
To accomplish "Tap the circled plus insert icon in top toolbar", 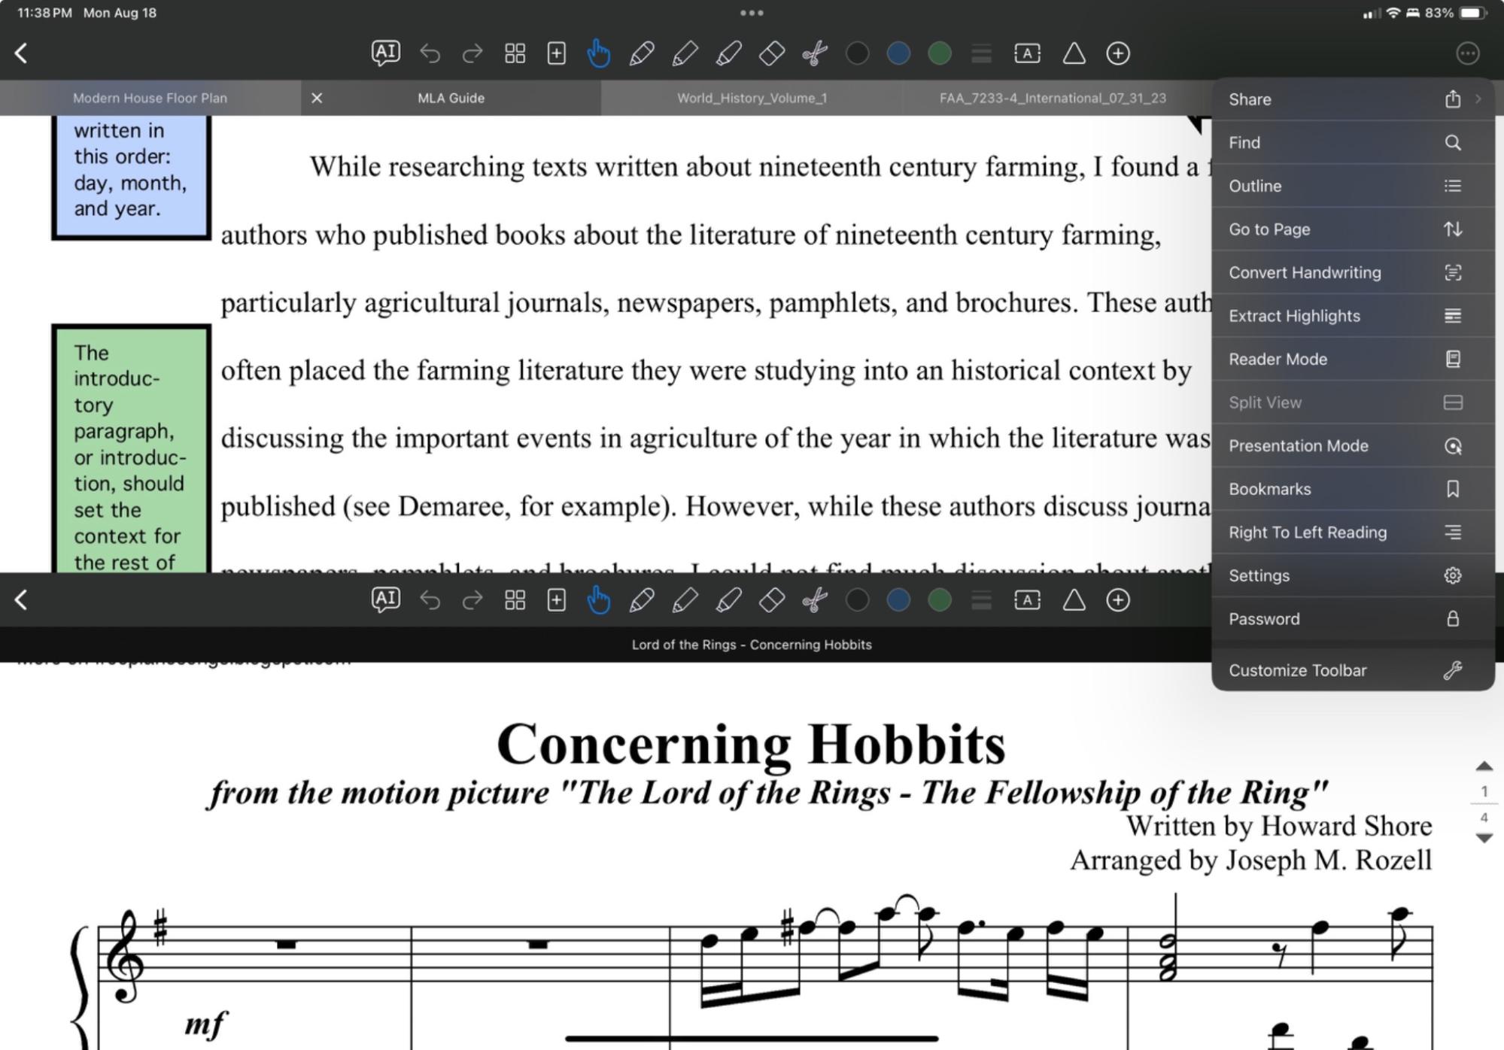I will point(1118,53).
